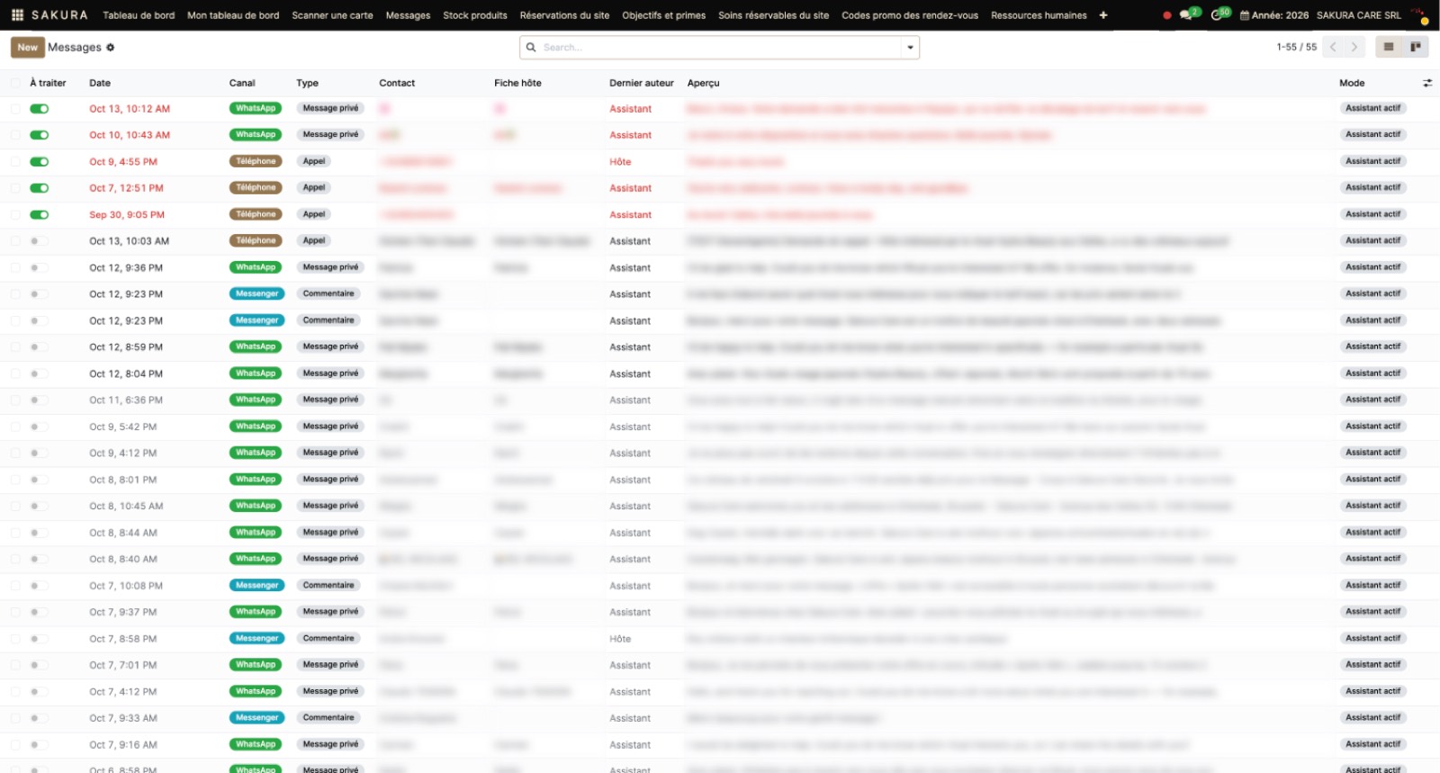Tick the select-all checkbox in table header

tap(15, 83)
